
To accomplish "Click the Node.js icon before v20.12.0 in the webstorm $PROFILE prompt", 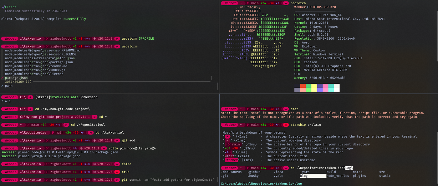I will [x=94, y=38].
